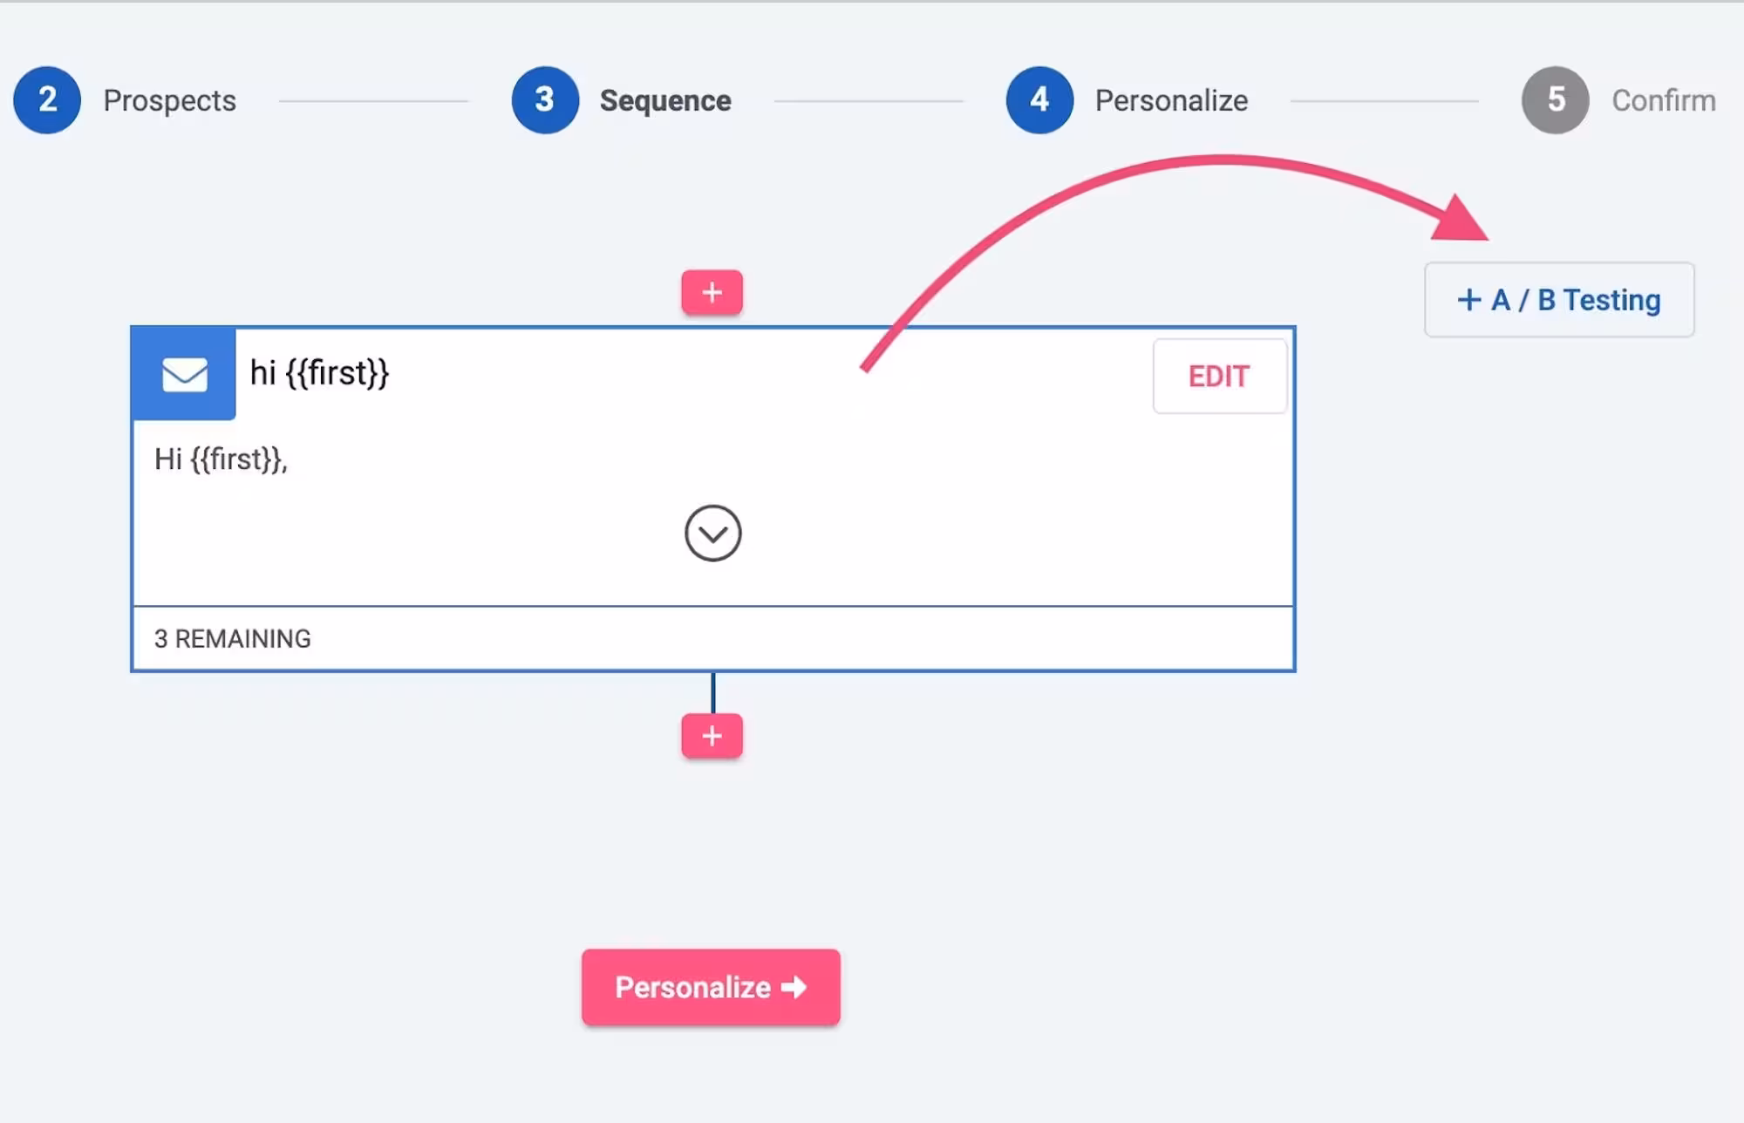Add a step below the email card

click(712, 736)
